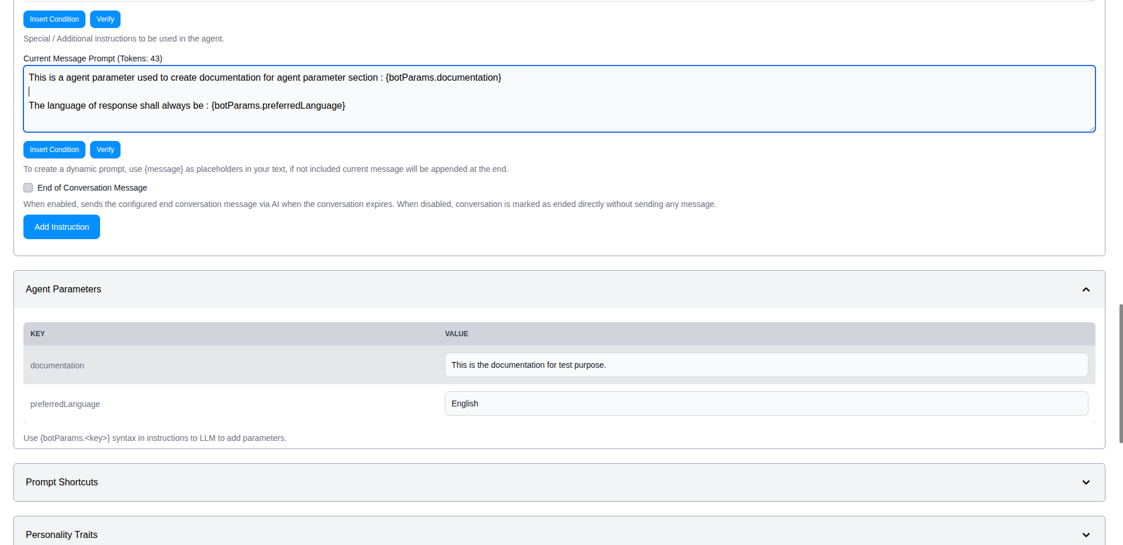This screenshot has height=545, width=1123.
Task: Expand the Personality Traits section chevron
Action: click(1086, 535)
